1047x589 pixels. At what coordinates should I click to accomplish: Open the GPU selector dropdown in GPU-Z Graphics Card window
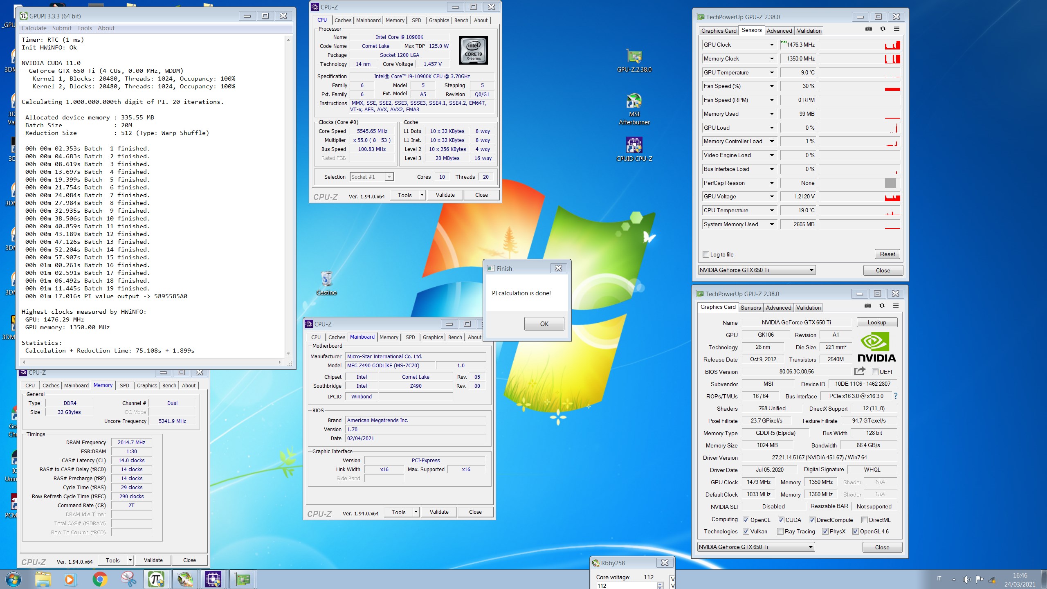pyautogui.click(x=756, y=547)
